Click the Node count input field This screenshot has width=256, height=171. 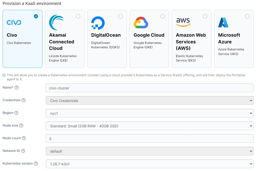pyautogui.click(x=149, y=138)
